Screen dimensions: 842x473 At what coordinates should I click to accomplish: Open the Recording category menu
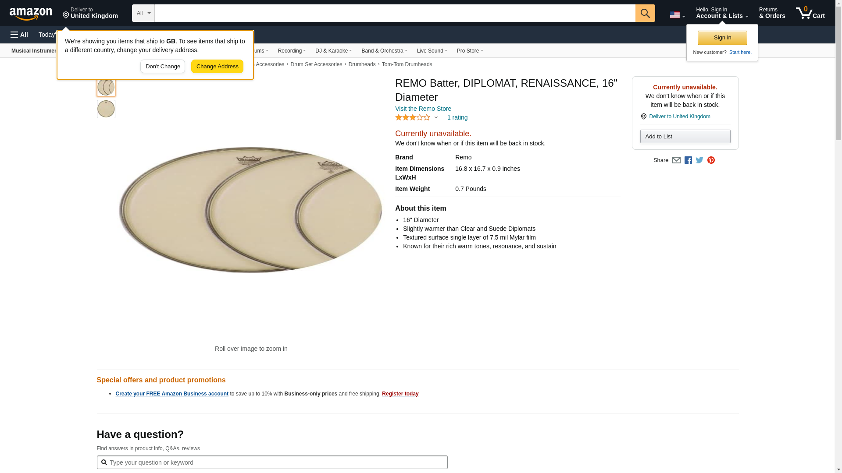click(x=292, y=51)
